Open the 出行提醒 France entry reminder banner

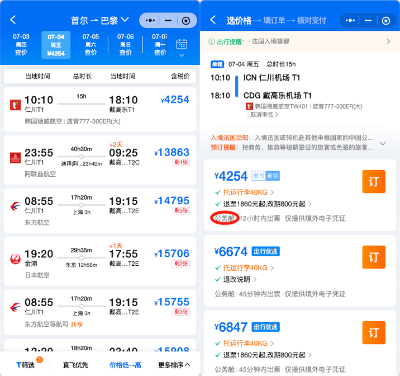[x=300, y=41]
